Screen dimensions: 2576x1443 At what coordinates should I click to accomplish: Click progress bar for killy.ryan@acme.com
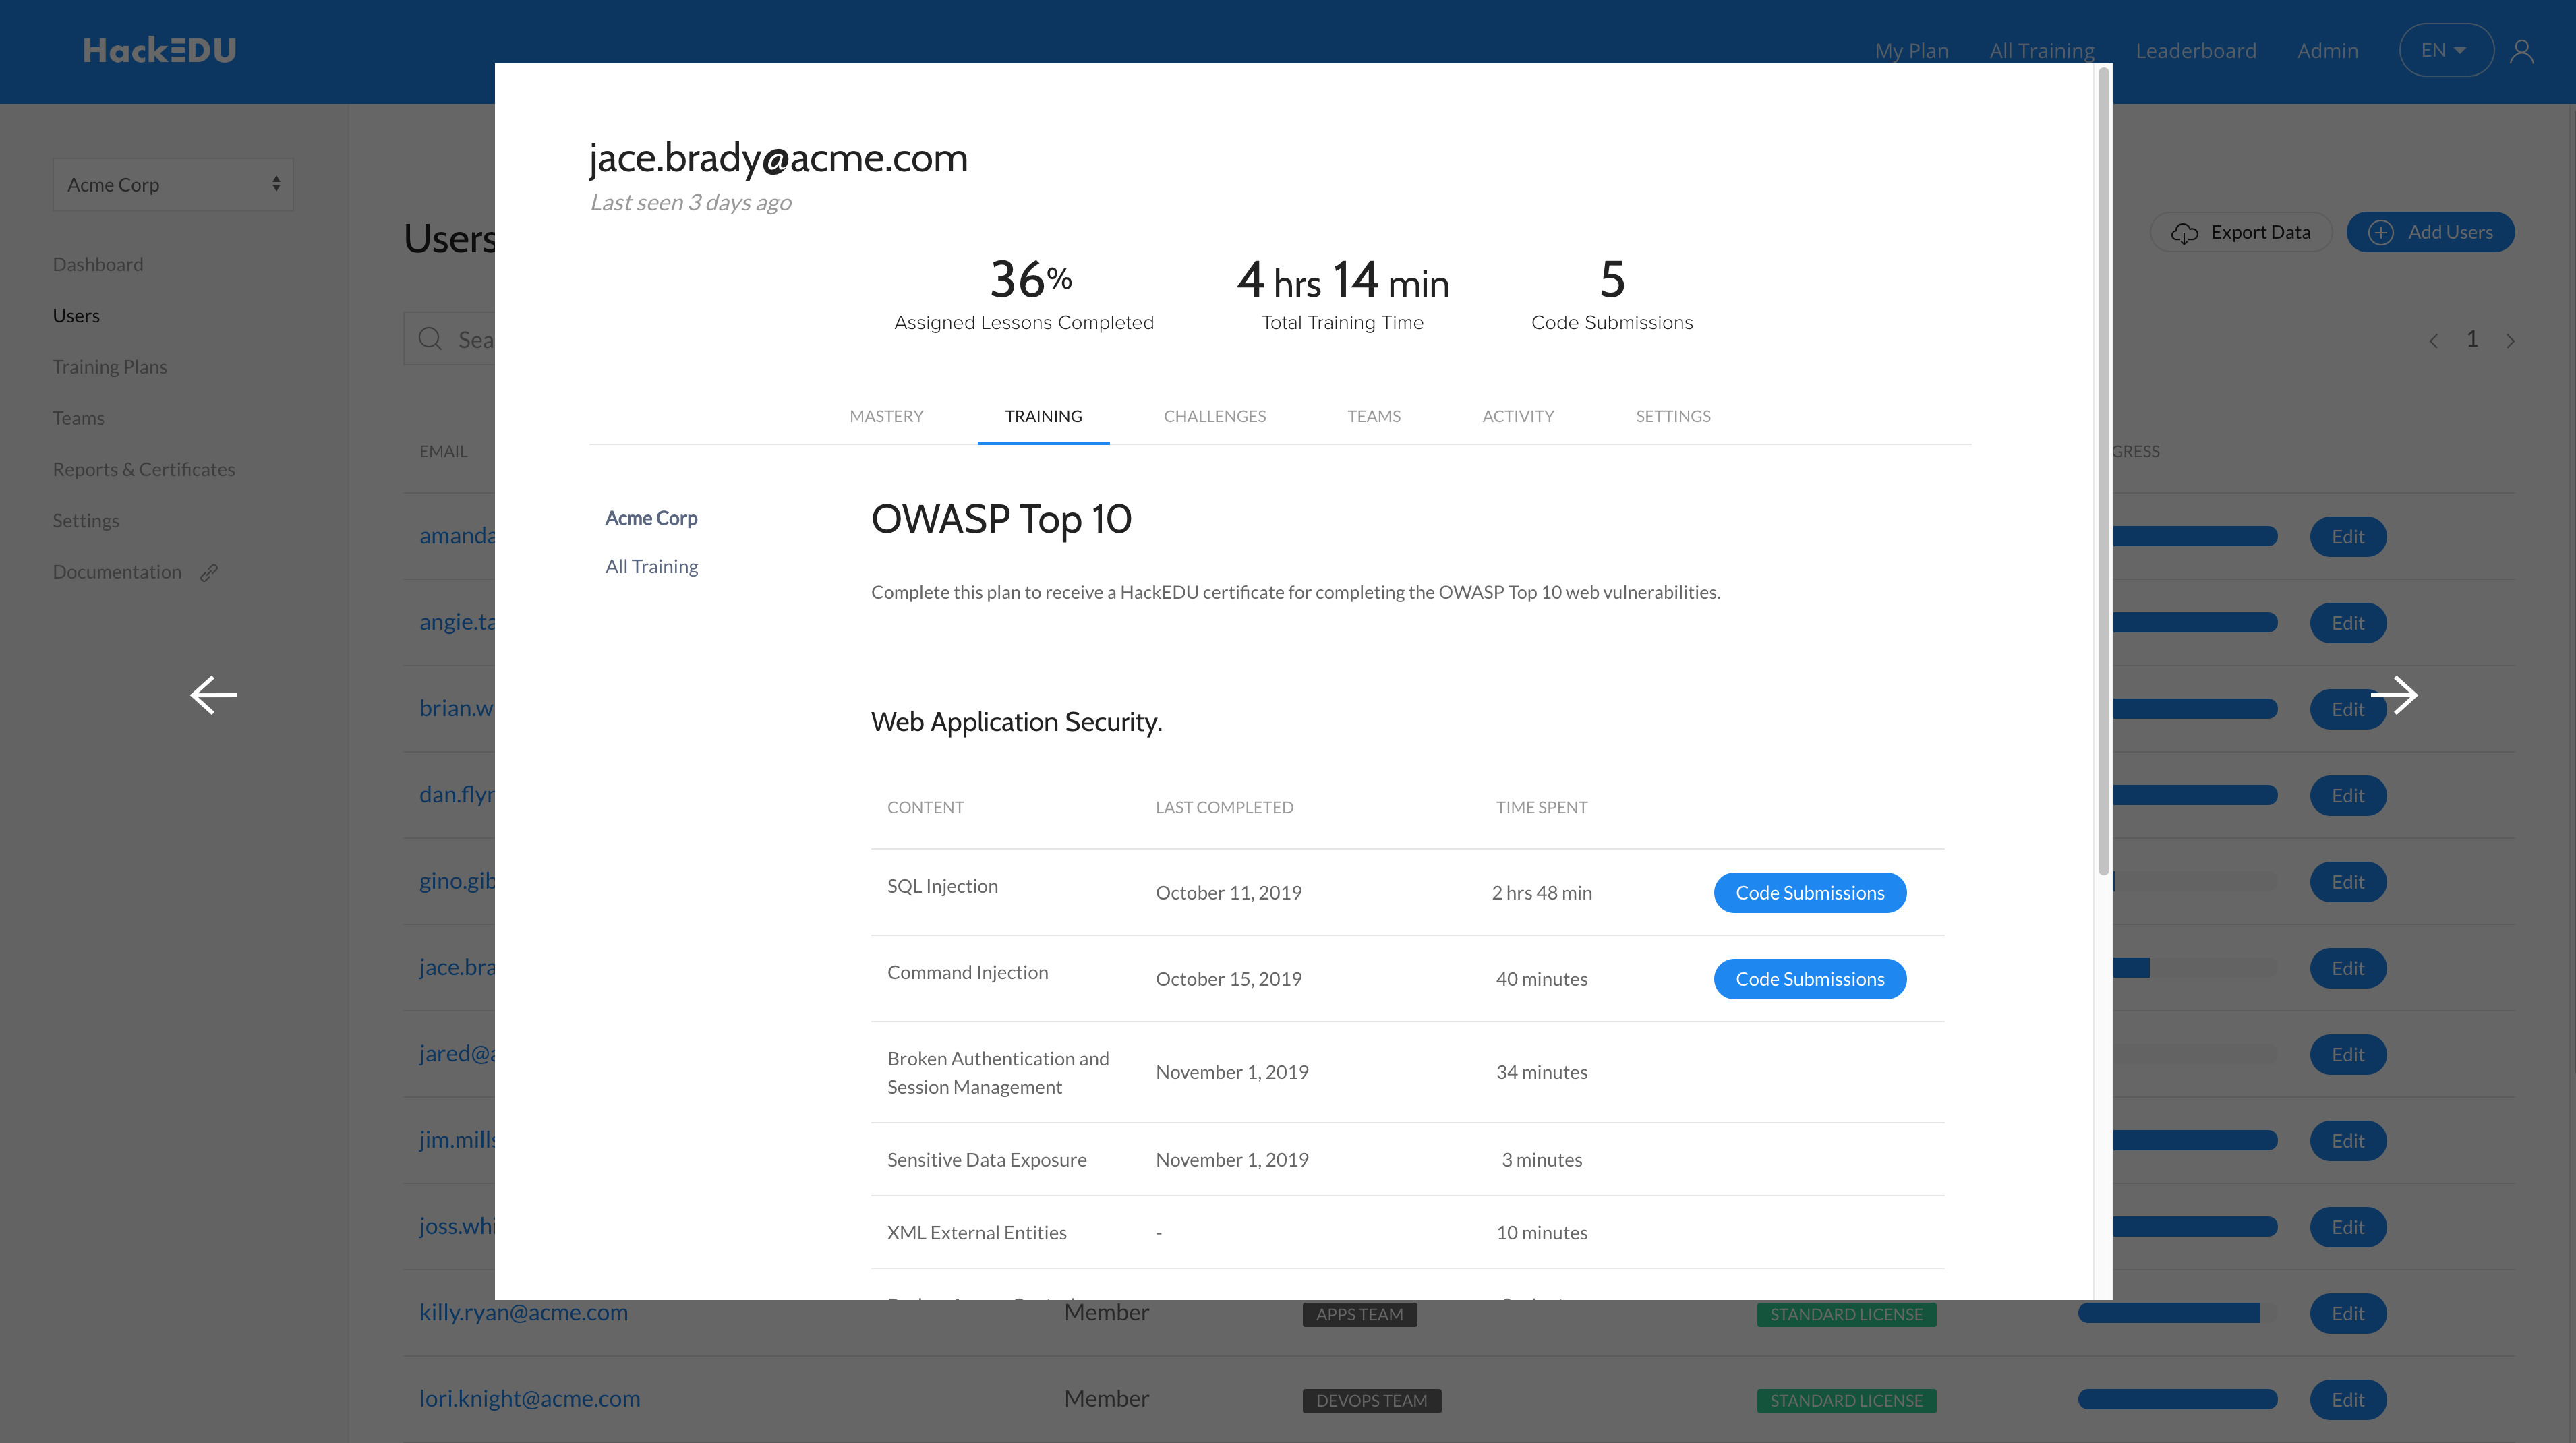tap(2177, 1313)
